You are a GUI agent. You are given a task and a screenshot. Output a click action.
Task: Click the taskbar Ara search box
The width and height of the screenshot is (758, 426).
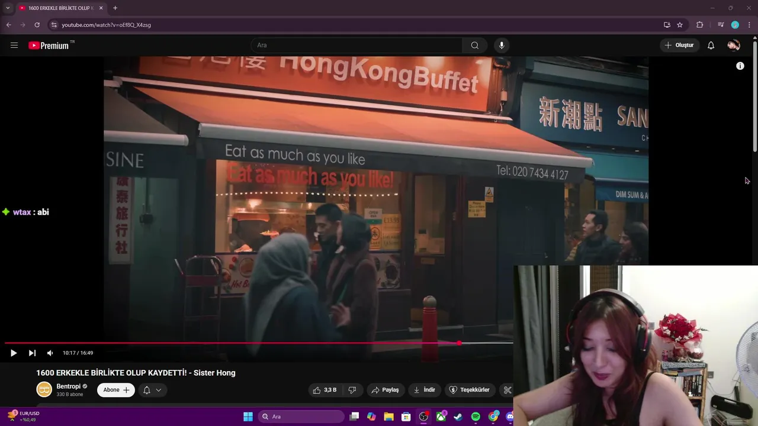point(301,417)
